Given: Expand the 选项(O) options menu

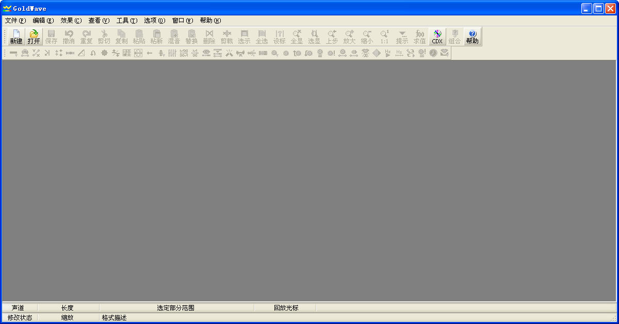Looking at the screenshot, I should 154,21.
